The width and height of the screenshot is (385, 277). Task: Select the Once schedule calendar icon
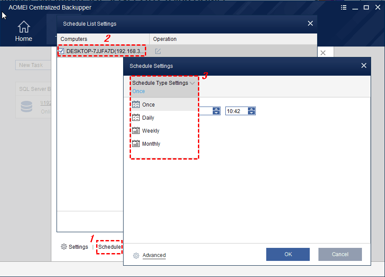pos(136,104)
